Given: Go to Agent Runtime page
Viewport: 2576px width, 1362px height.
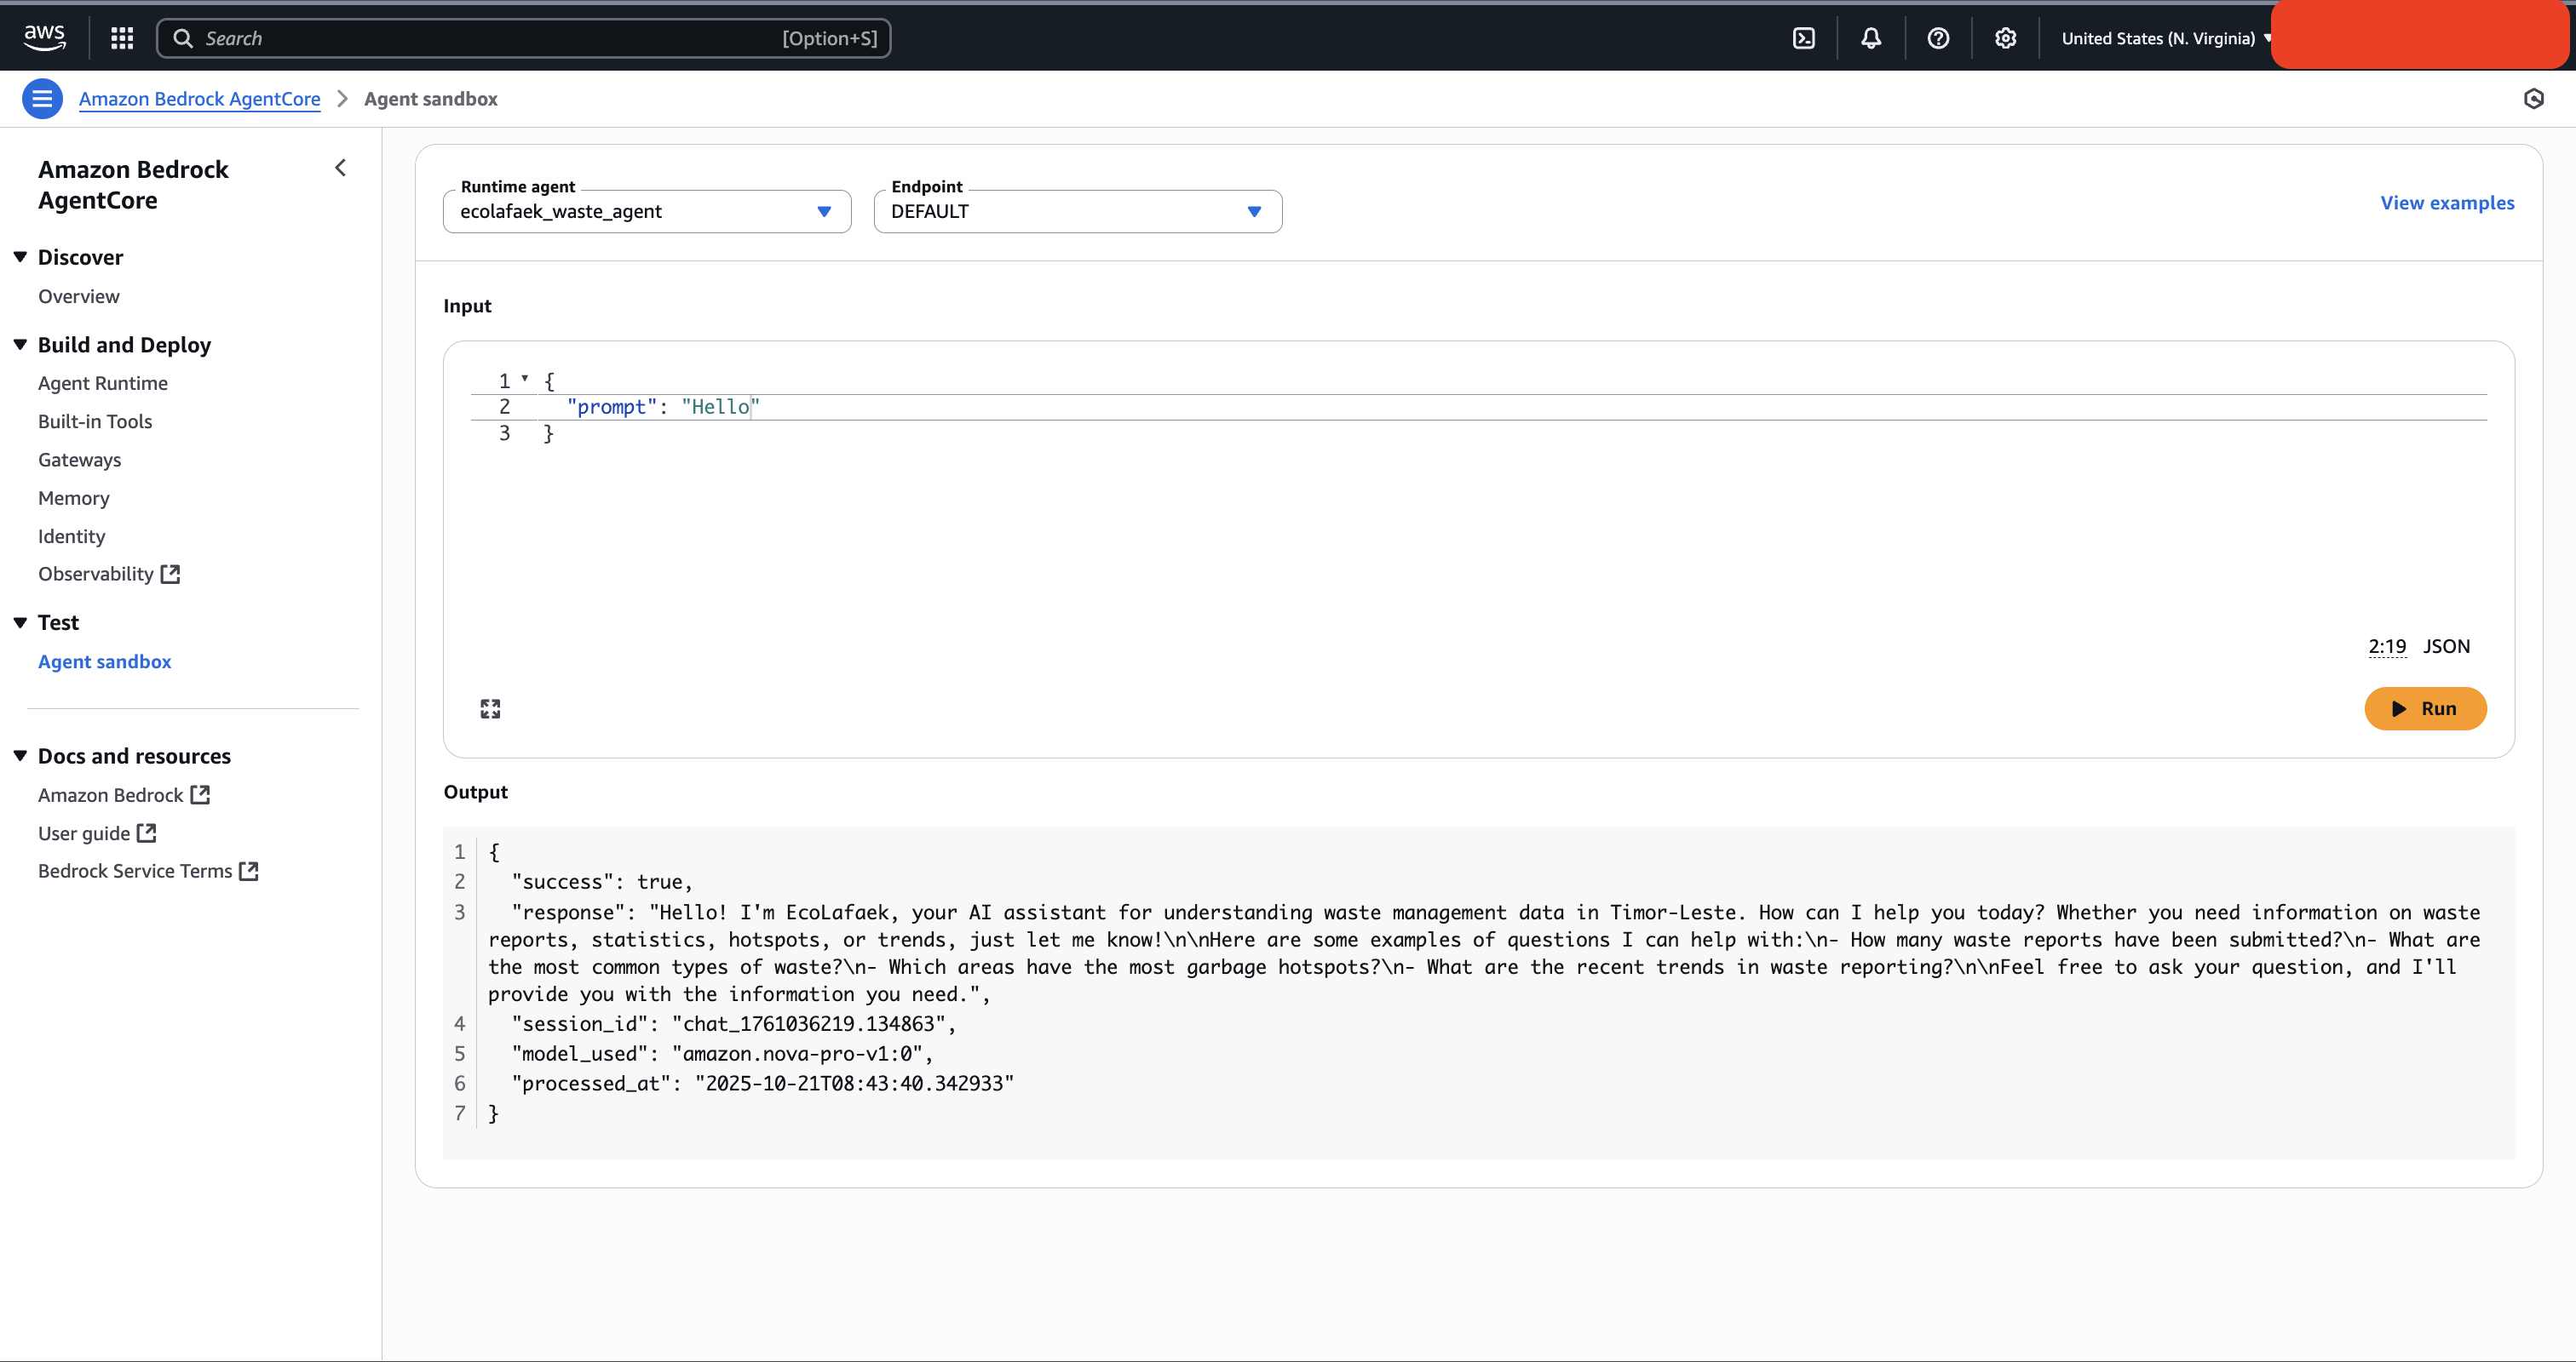Looking at the screenshot, I should pyautogui.click(x=103, y=384).
